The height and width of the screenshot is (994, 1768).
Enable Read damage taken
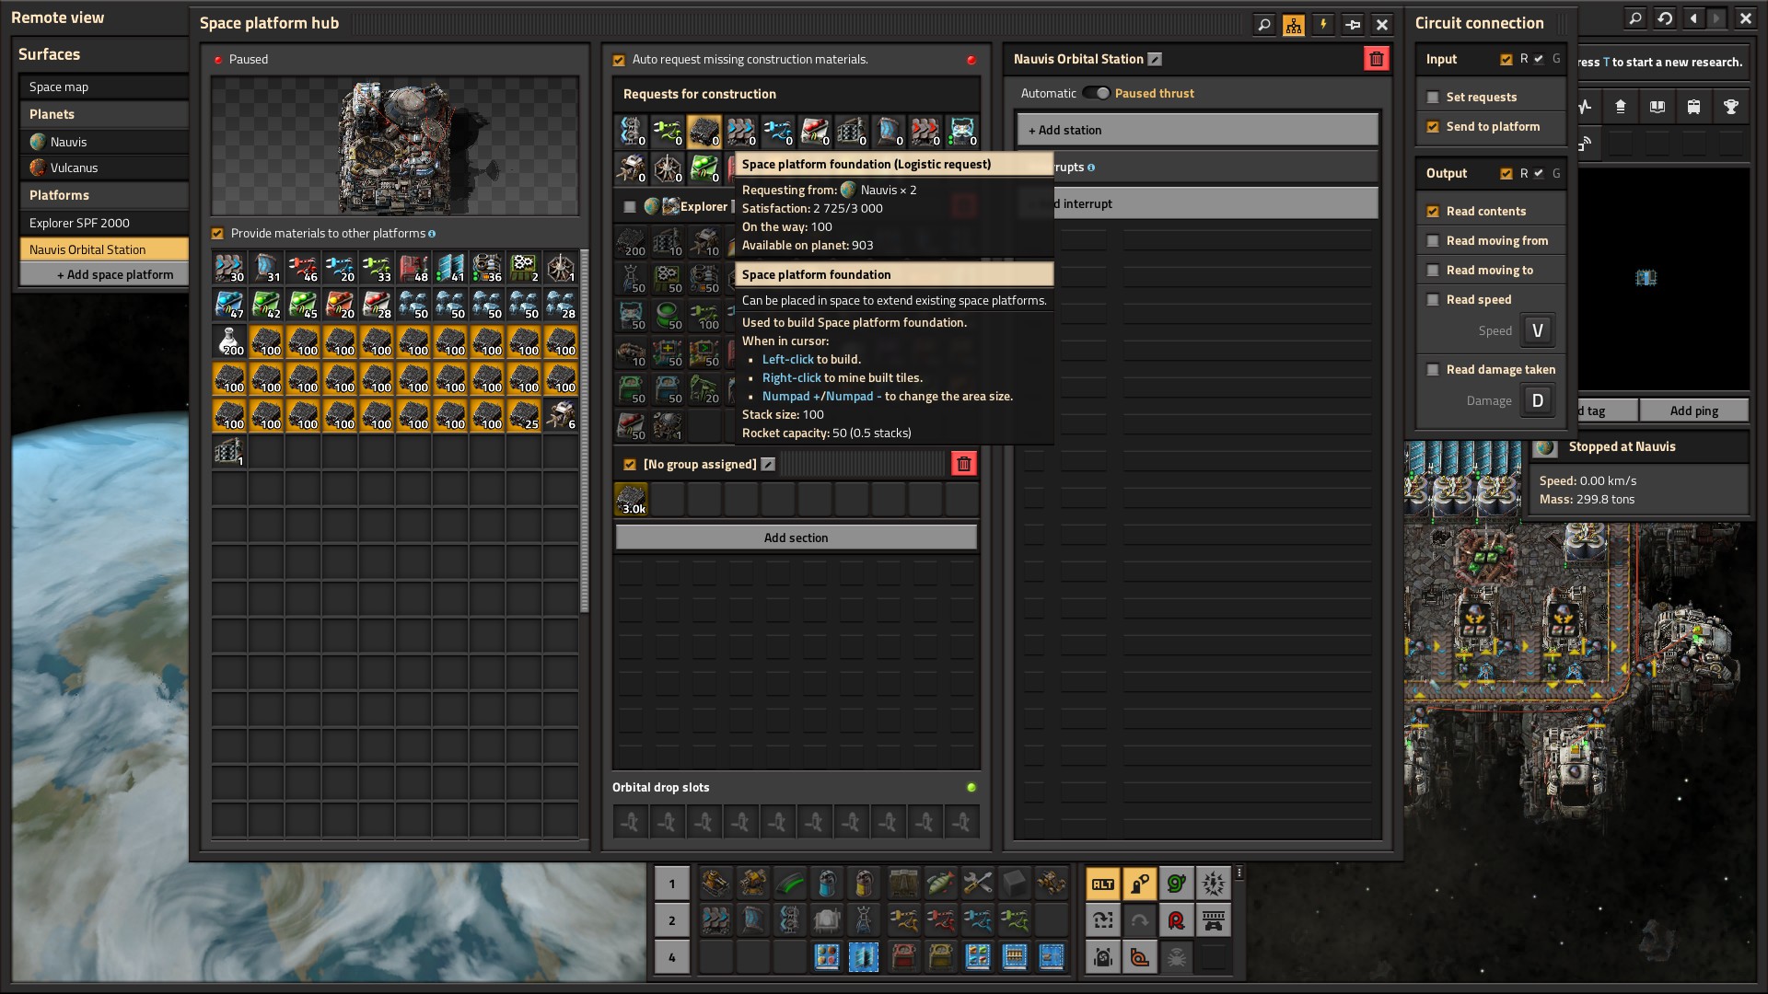[1433, 370]
